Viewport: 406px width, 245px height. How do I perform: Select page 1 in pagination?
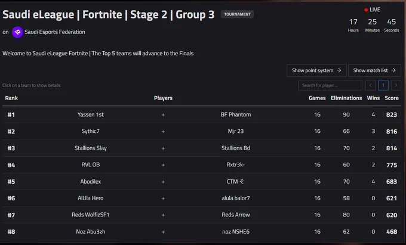point(383,85)
